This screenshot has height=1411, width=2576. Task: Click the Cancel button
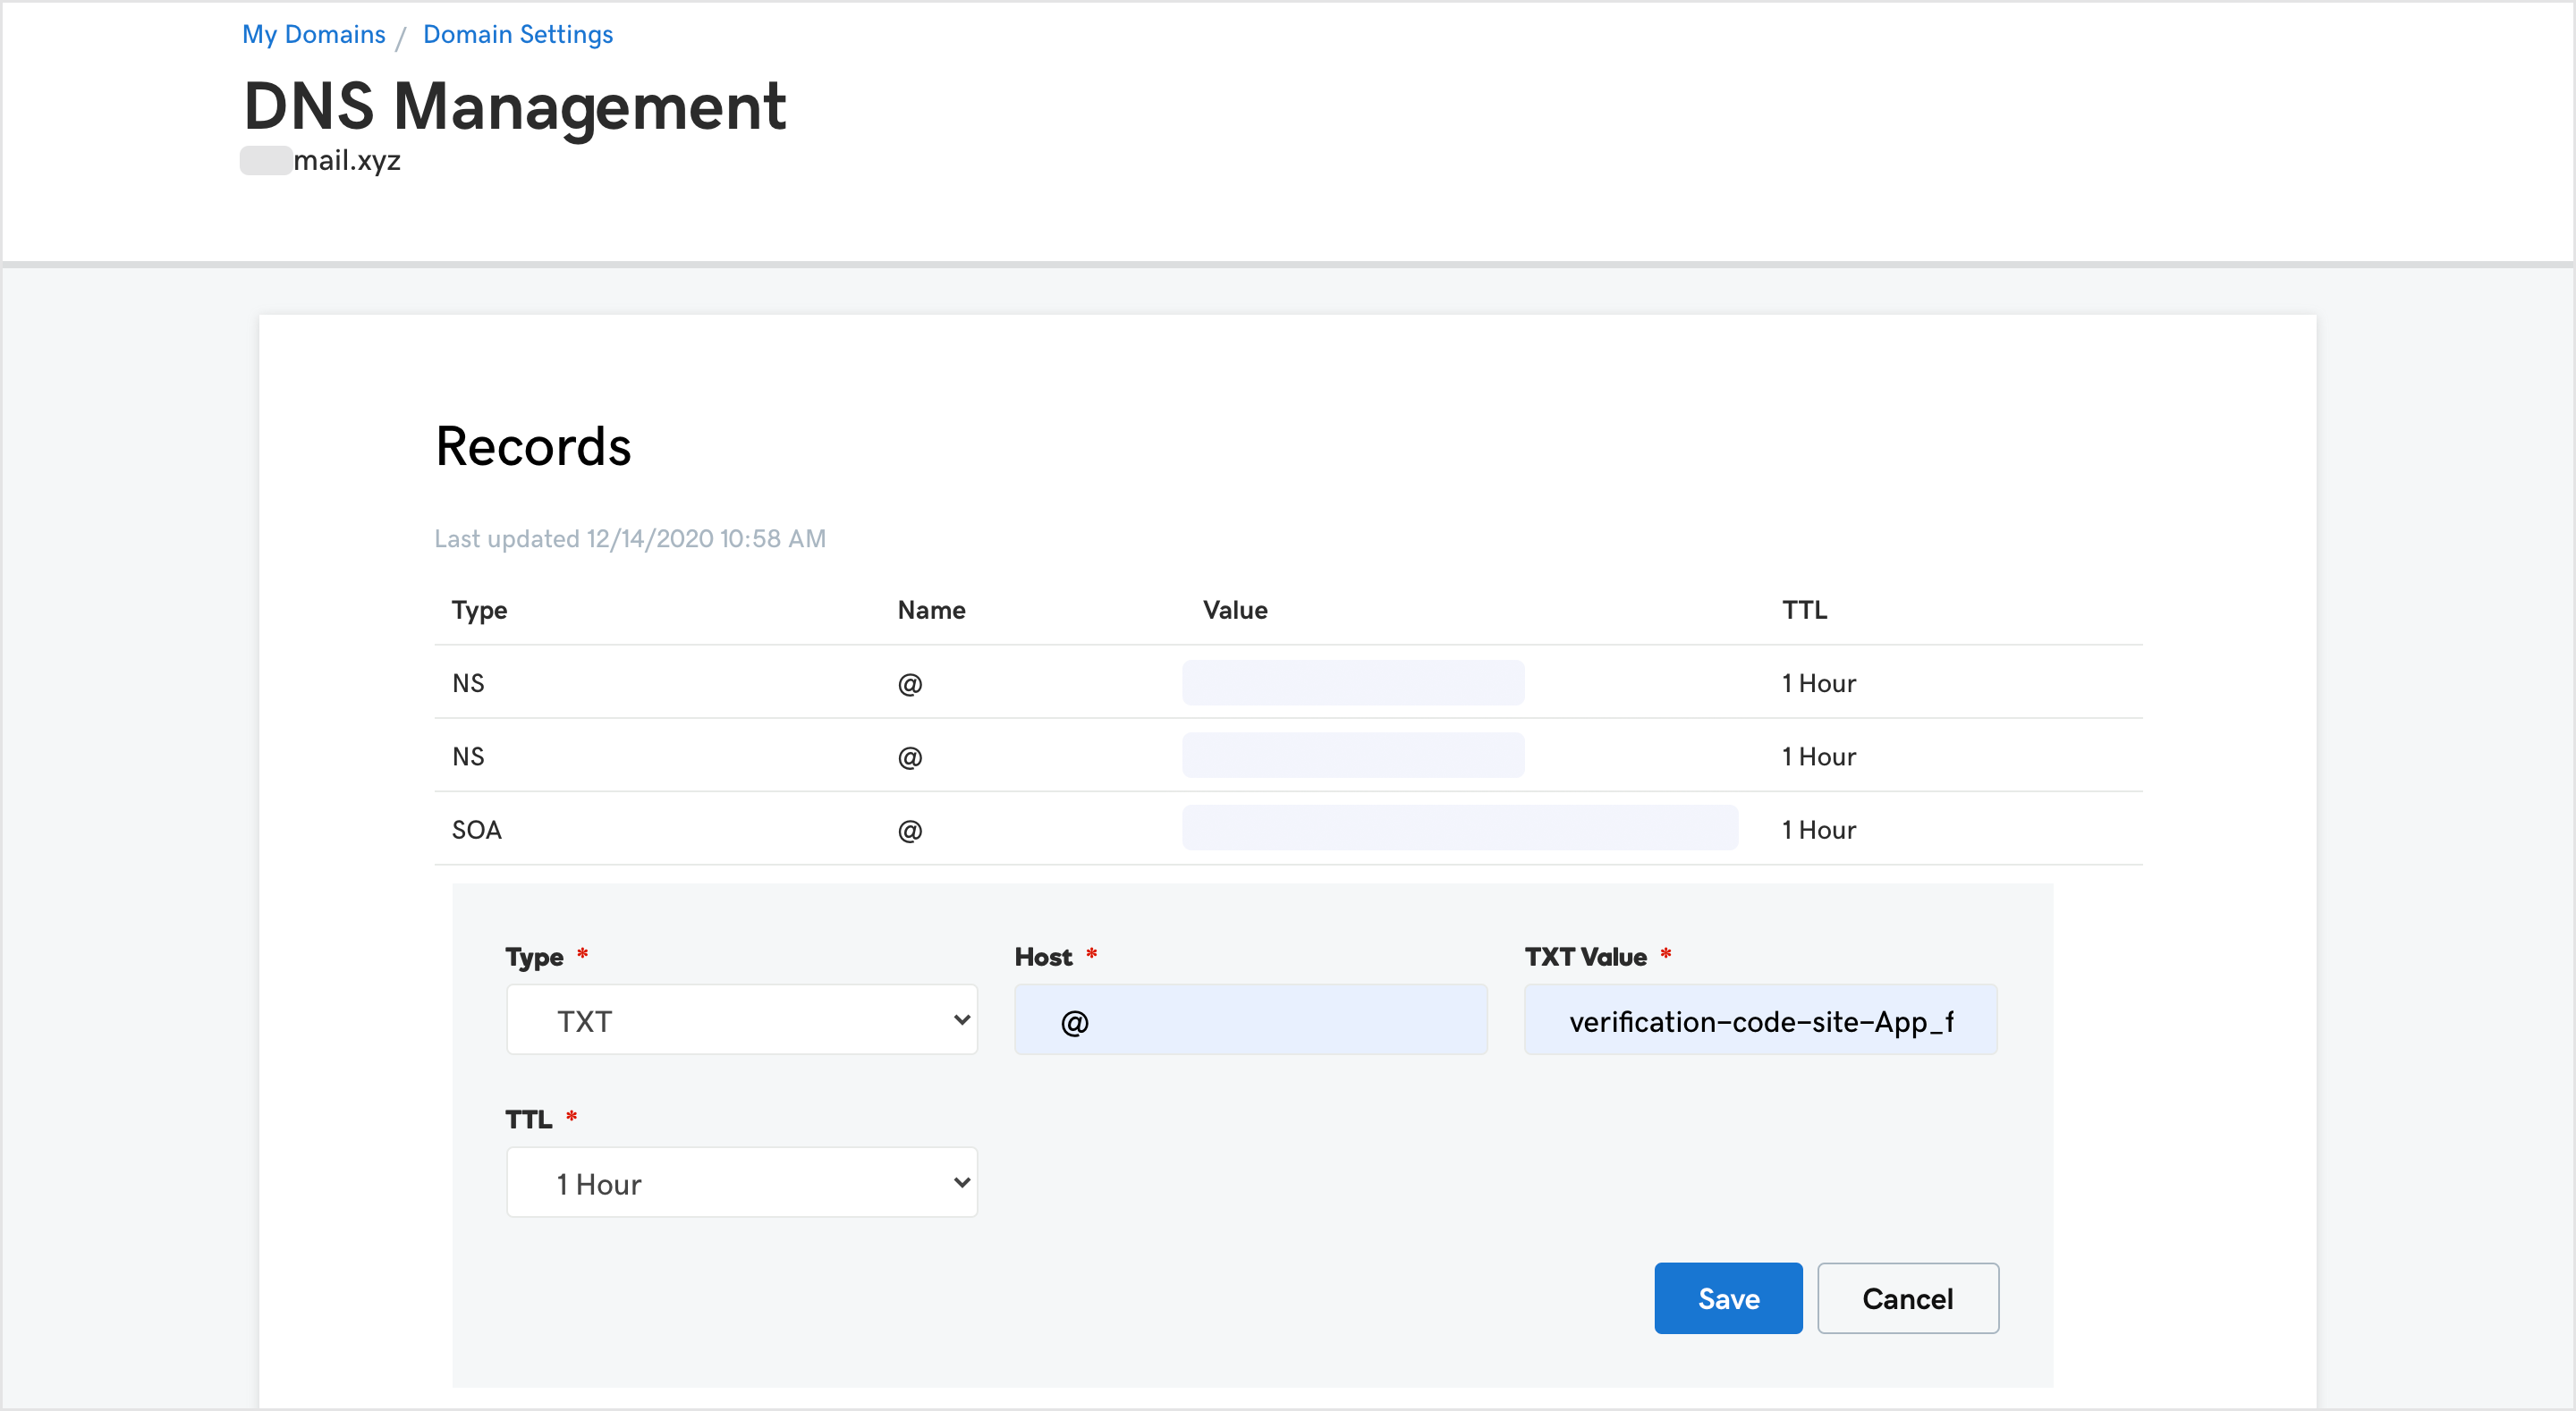pos(1907,1298)
